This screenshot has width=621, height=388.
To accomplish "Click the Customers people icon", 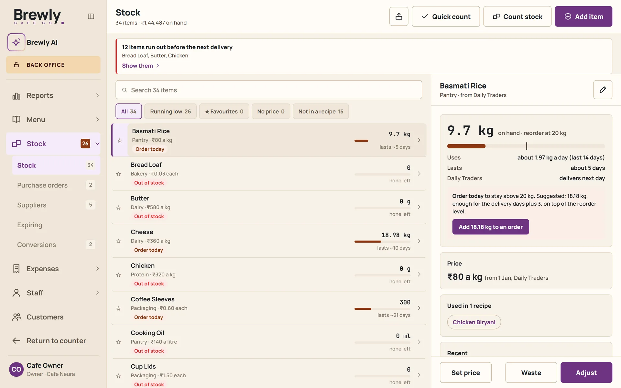I will coord(16,317).
